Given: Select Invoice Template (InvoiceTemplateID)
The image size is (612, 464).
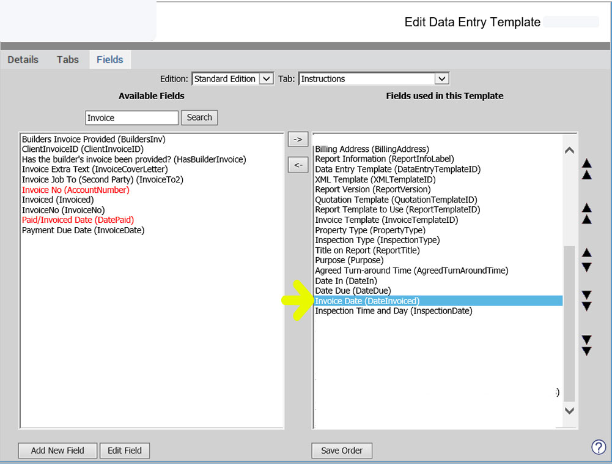Looking at the screenshot, I should click(386, 220).
